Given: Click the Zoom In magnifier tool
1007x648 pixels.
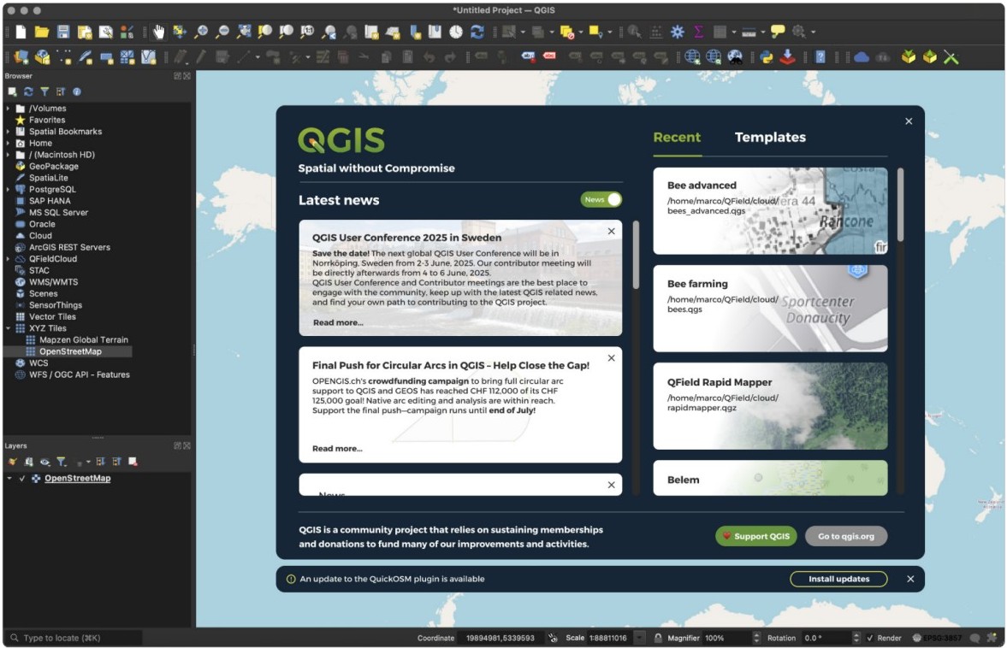Looking at the screenshot, I should point(201,32).
